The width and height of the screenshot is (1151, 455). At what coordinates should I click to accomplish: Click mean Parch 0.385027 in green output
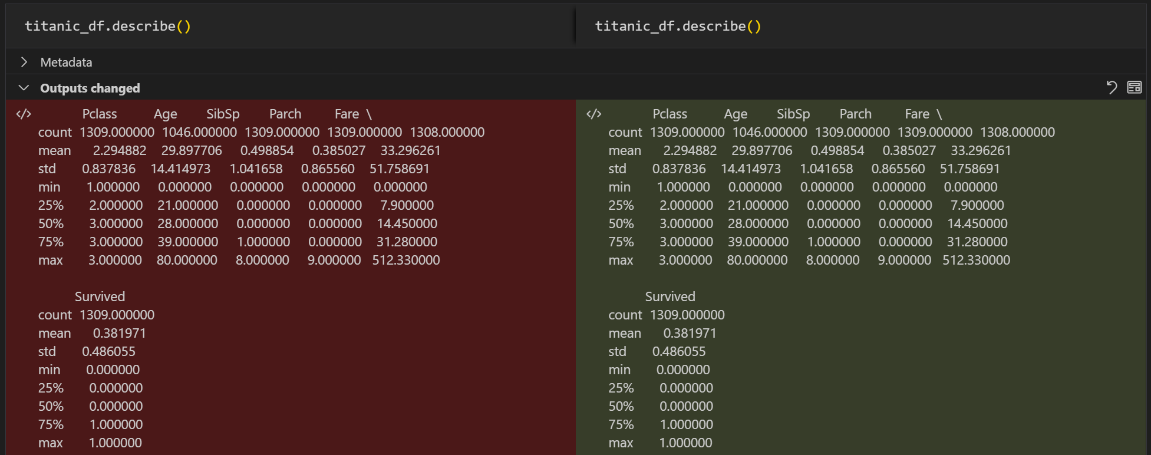click(909, 150)
